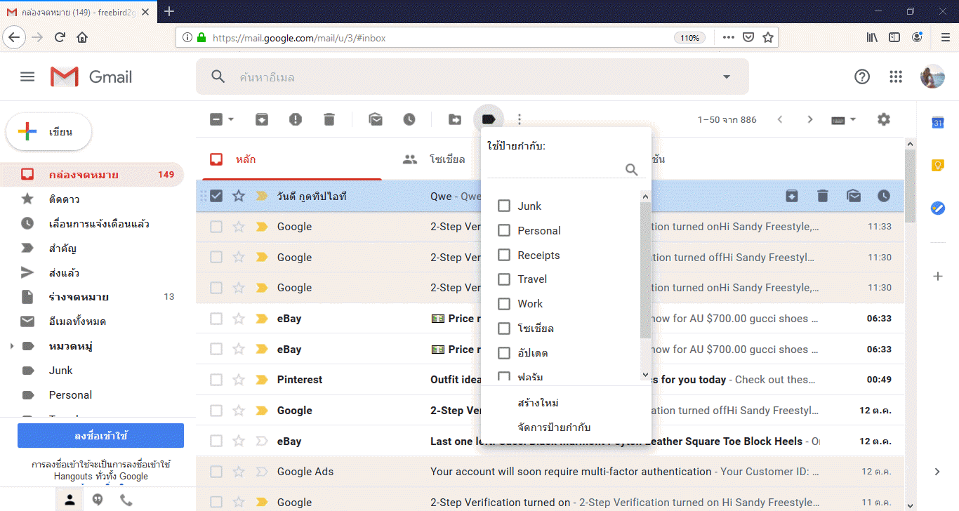Viewport: 959px width, 511px height.
Task: Open Google Tasks side panel icon
Action: [937, 208]
